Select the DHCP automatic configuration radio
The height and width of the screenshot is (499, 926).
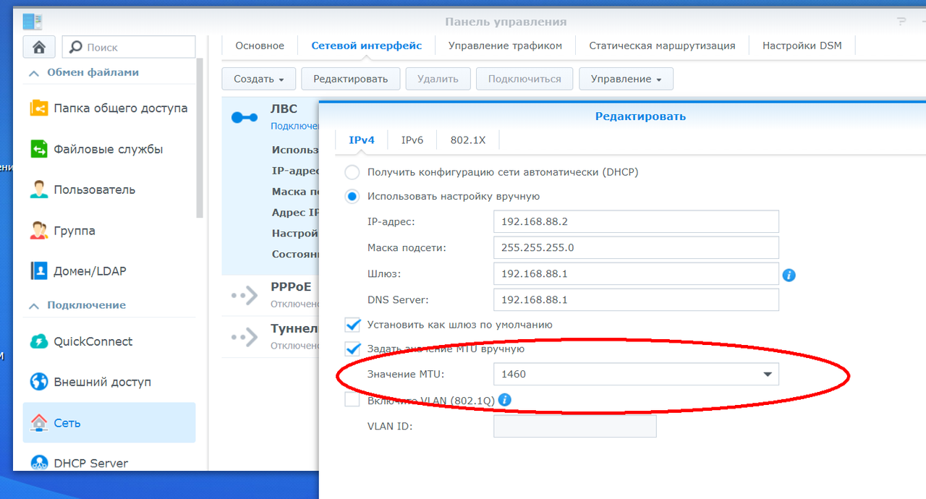pyautogui.click(x=352, y=172)
